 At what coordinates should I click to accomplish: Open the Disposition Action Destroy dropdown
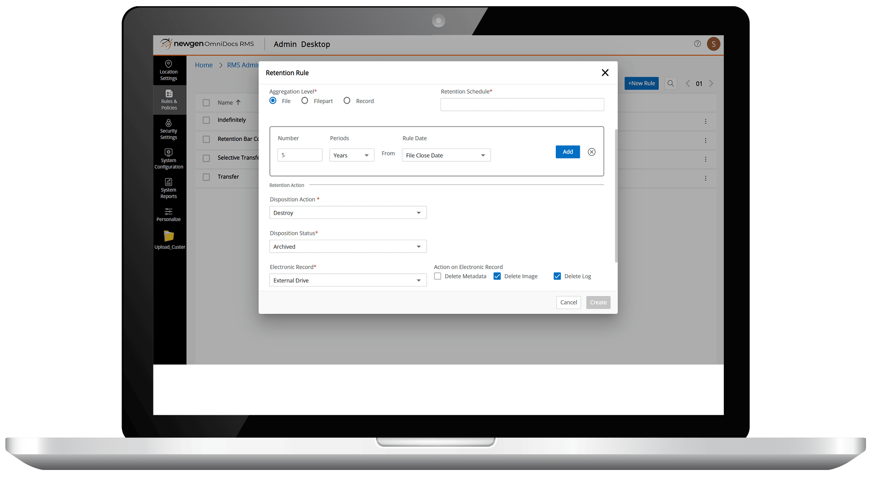[x=348, y=213]
